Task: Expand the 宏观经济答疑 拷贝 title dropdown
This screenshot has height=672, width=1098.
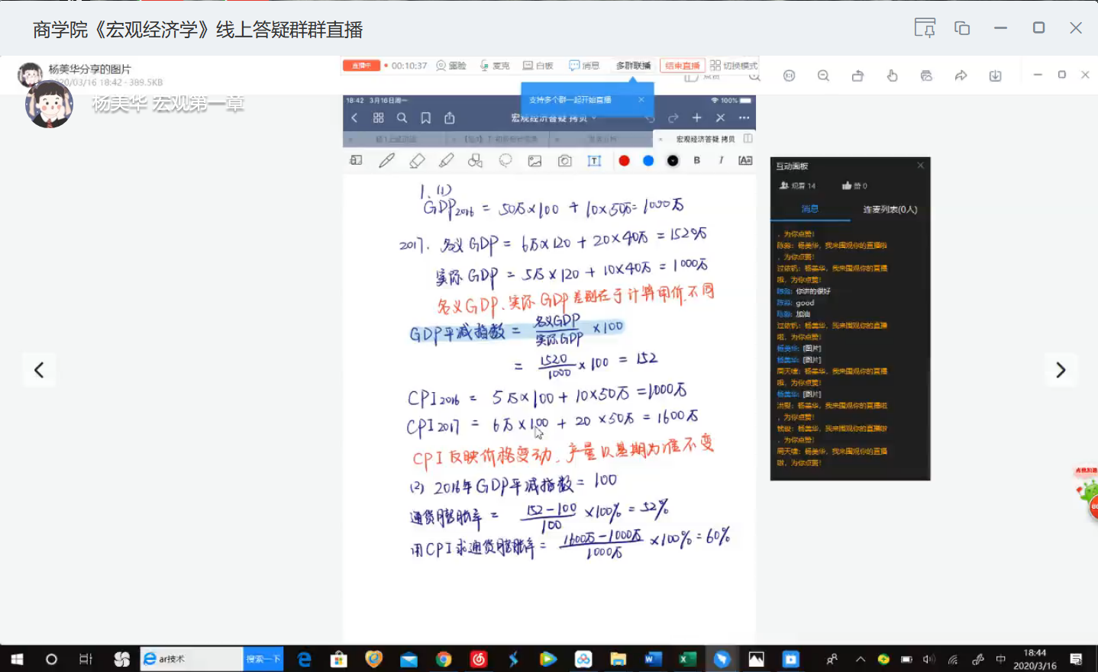Action: coord(554,118)
